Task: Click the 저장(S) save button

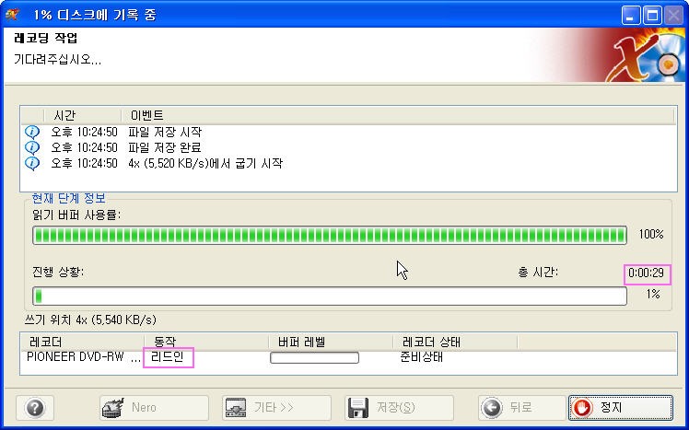Action: click(399, 408)
